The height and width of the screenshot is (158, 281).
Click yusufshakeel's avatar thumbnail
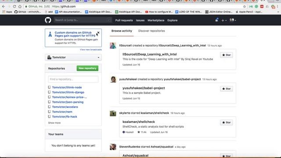point(113,79)
